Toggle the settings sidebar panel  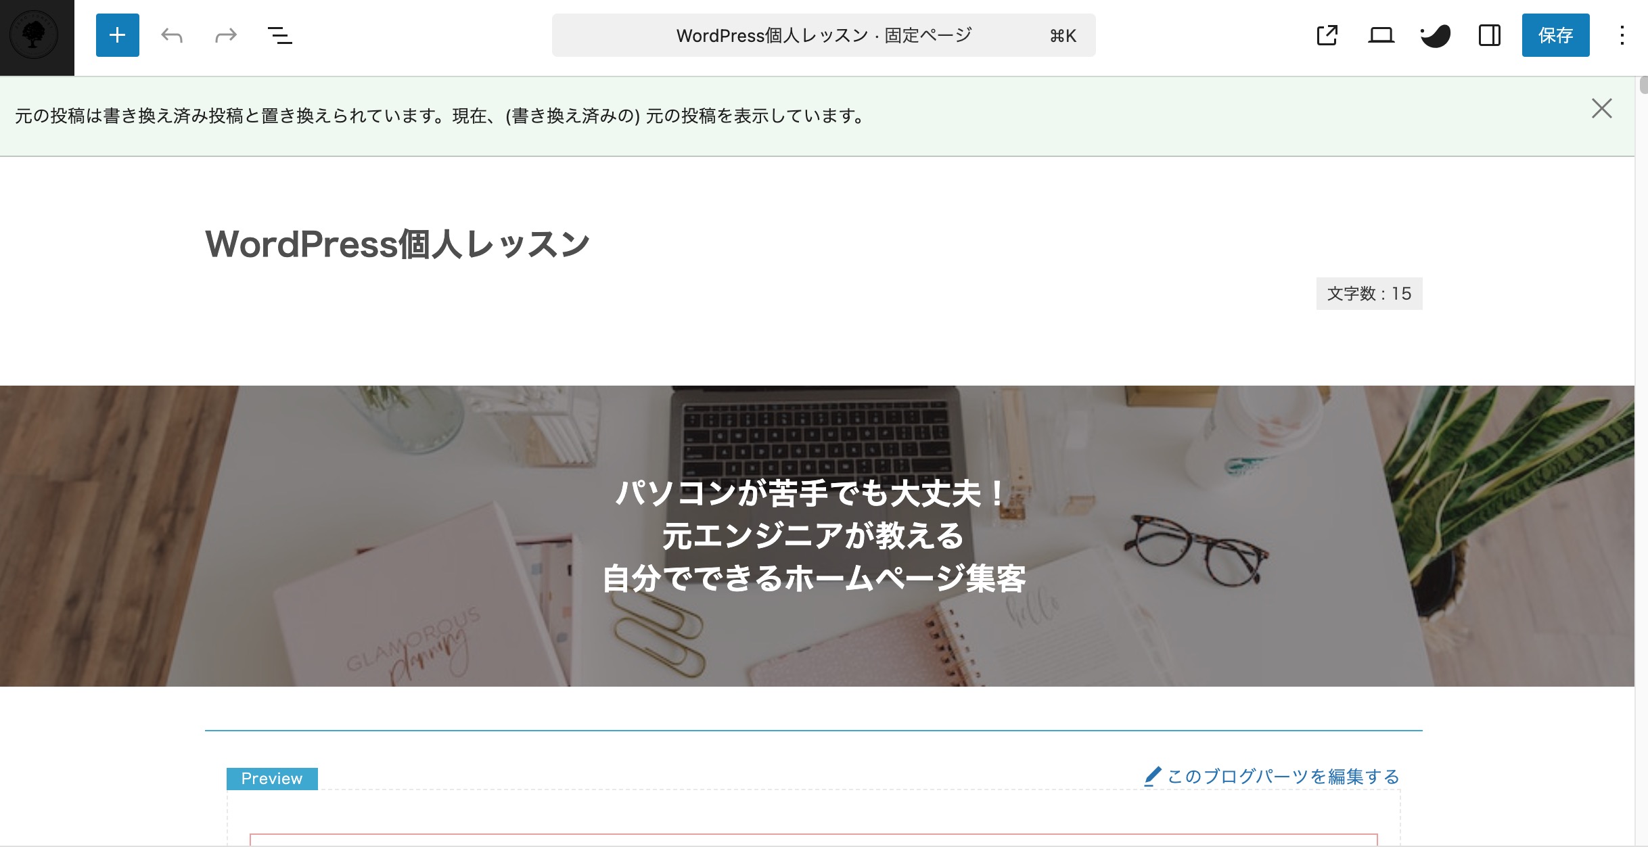coord(1490,35)
